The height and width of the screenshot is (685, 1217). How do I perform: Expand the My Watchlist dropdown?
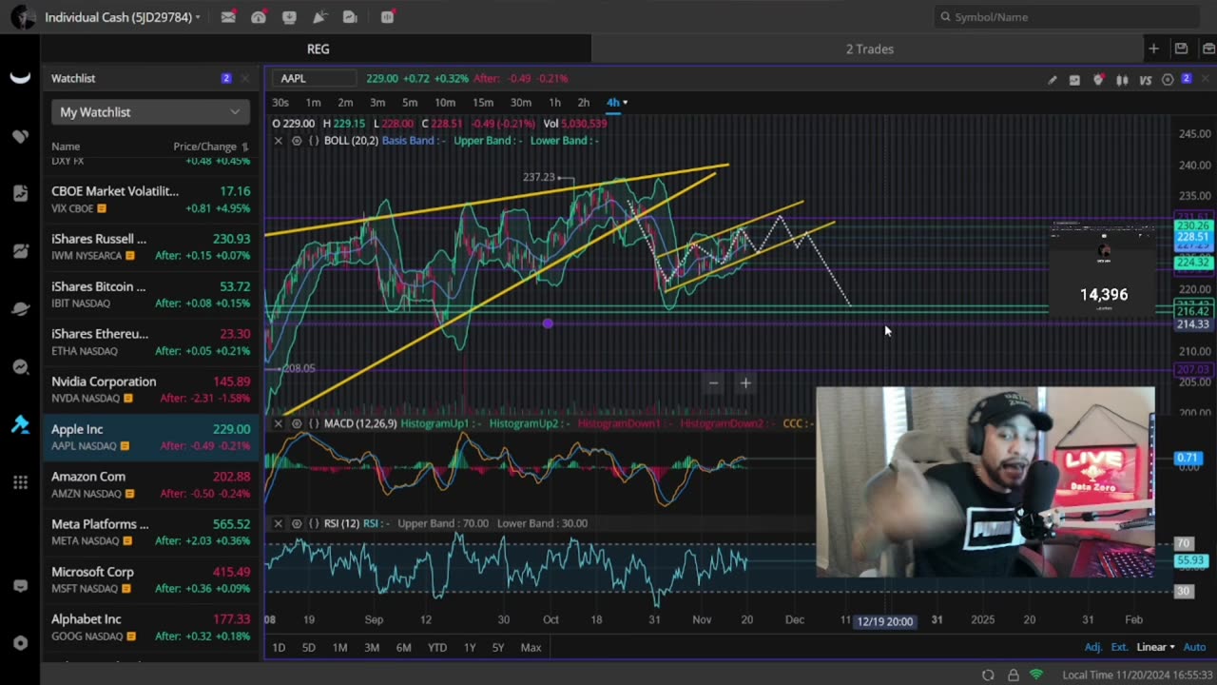pos(150,112)
